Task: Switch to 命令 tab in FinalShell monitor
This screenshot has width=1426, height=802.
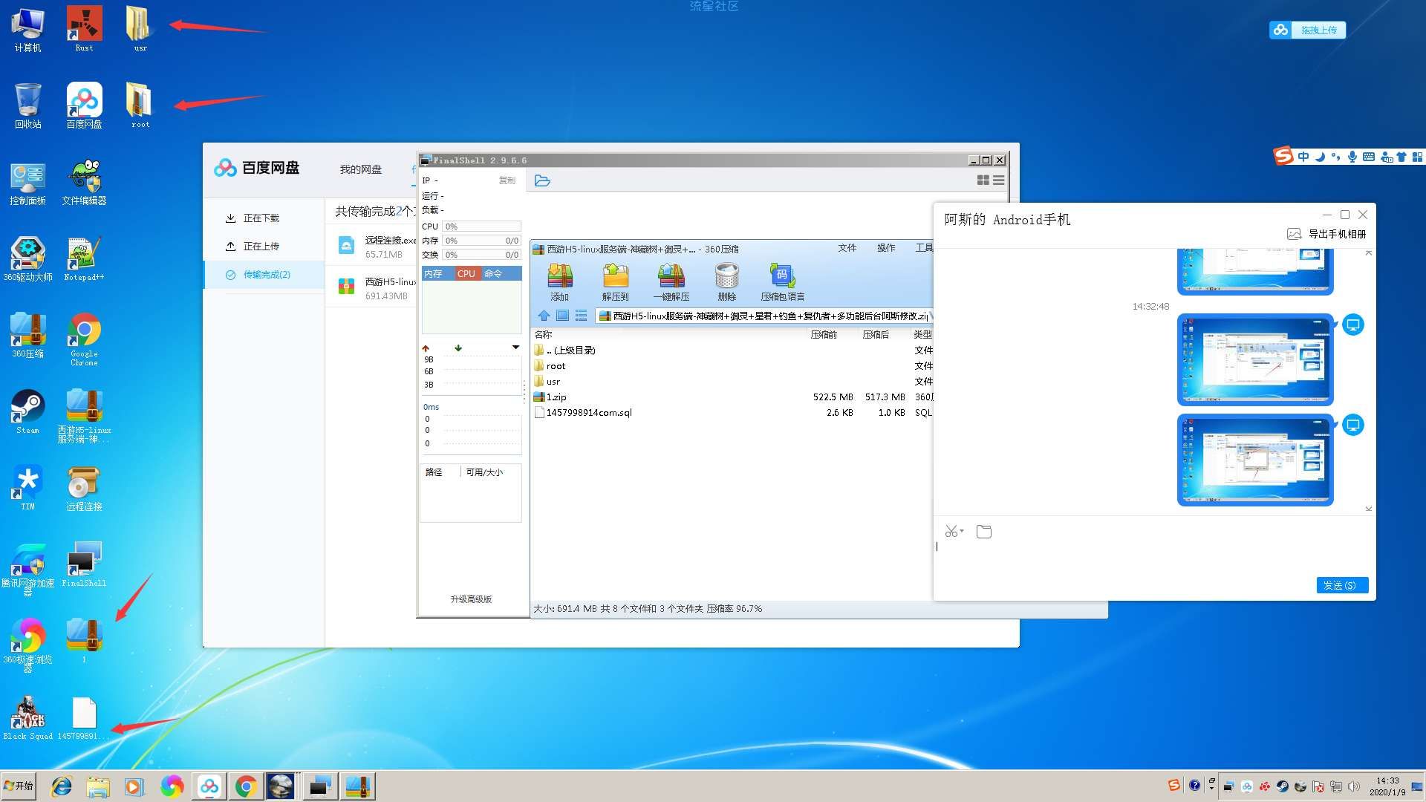Action: [493, 274]
